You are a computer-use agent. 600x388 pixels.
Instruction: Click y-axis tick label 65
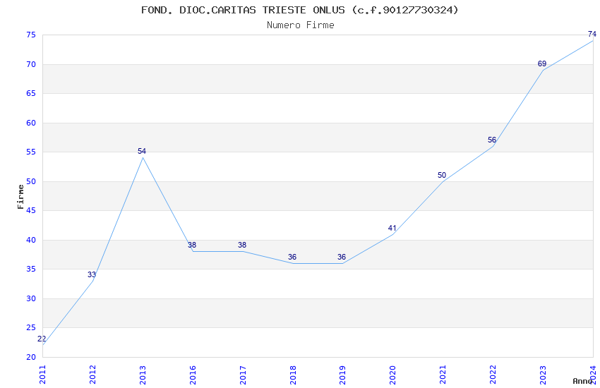pos(31,93)
